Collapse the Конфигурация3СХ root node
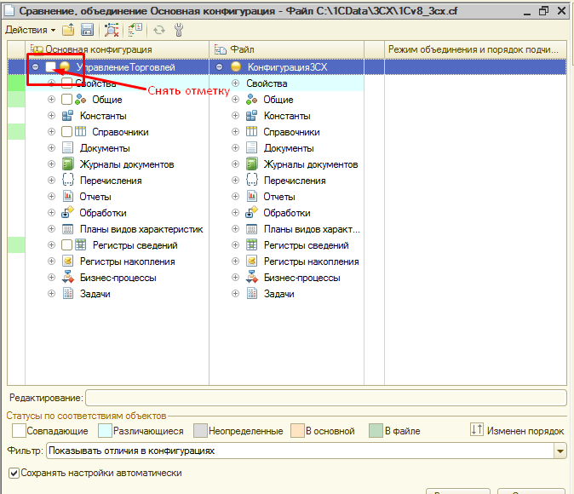 tap(219, 67)
